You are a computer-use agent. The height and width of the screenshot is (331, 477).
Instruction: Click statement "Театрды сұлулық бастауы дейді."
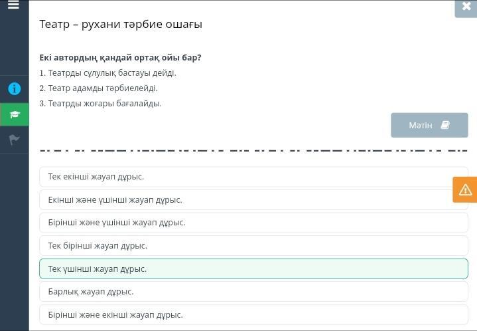(x=107, y=73)
